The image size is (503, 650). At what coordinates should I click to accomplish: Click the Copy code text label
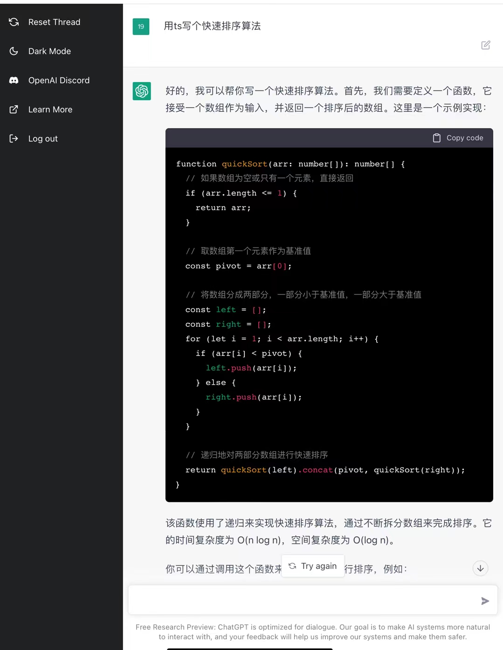[464, 138]
